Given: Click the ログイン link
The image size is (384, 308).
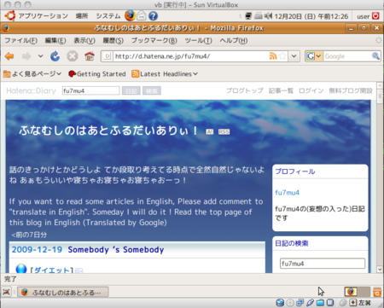Looking at the screenshot, I should (311, 90).
